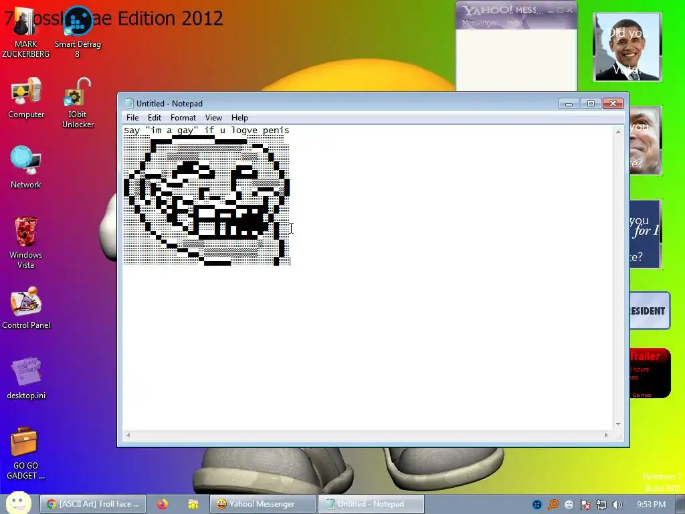Switch to Yahoo! Messenger taskbar button
The height and width of the screenshot is (514, 685).
point(262,504)
